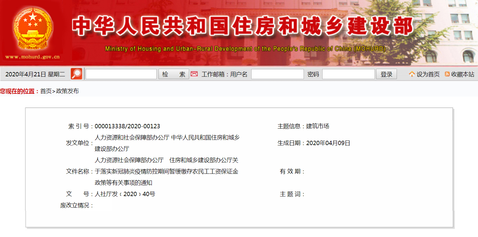Click the RSS icon beside 收藏本站
Screen dimensions: 478x237
pos(447,74)
